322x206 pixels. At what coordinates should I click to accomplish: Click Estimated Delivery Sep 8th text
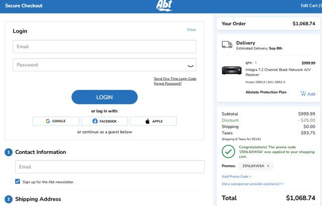[259, 48]
